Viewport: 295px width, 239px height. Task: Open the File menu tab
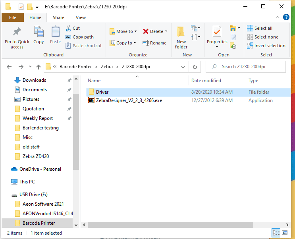tap(13, 17)
